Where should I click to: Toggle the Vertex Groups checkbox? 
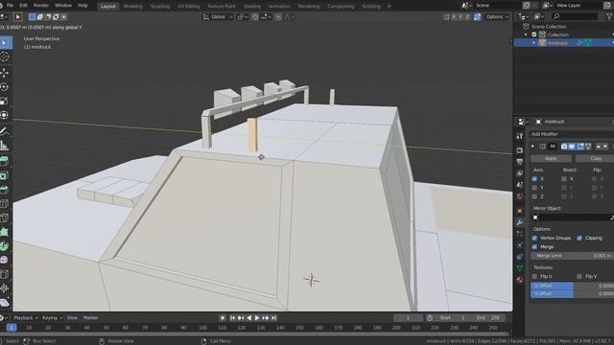coord(534,238)
